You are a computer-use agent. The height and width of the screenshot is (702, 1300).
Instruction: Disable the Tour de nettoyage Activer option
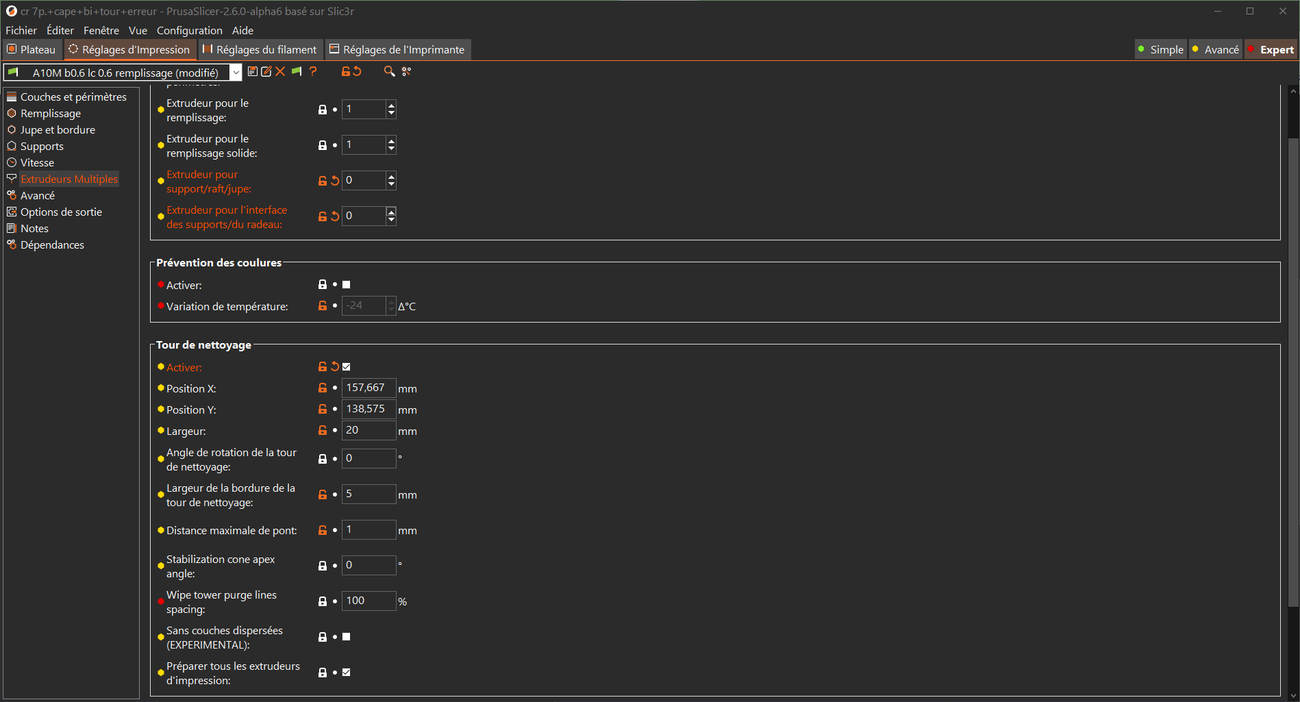[x=346, y=366]
